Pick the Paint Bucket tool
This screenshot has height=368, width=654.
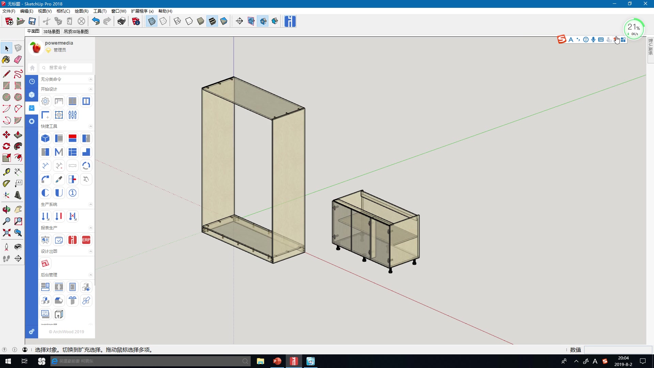click(6, 60)
